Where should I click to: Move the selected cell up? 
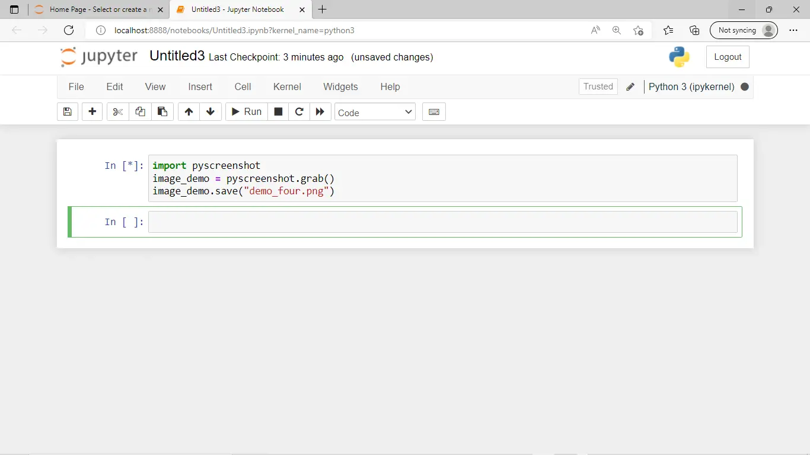click(x=189, y=111)
